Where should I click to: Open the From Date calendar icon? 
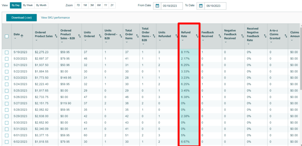157,6
